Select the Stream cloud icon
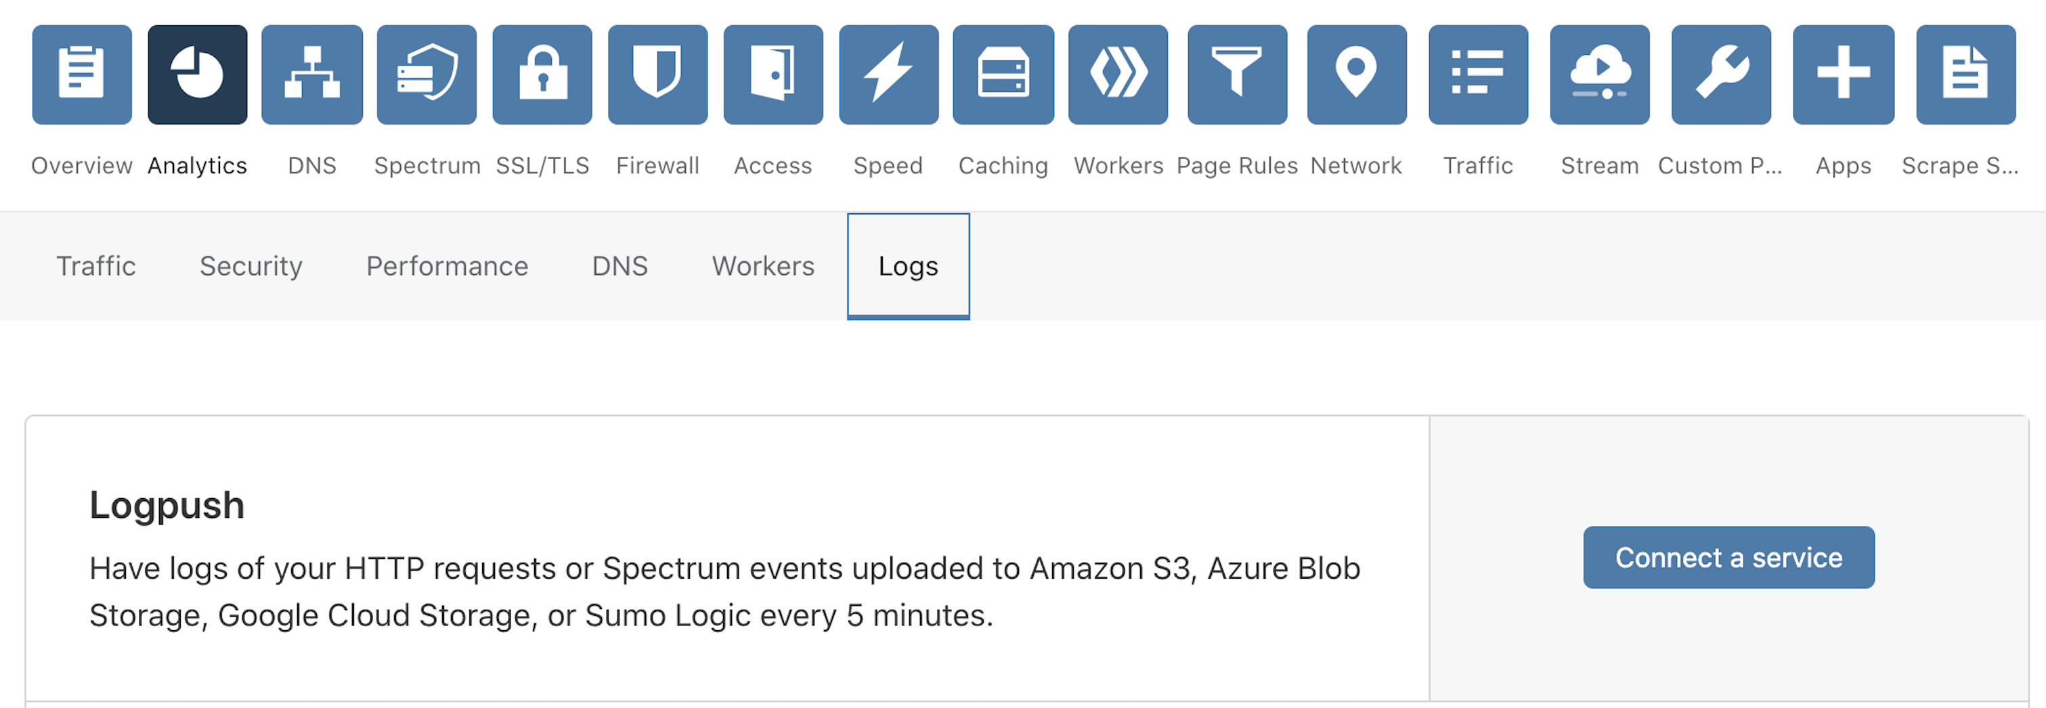The width and height of the screenshot is (2046, 708). pos(1598,74)
